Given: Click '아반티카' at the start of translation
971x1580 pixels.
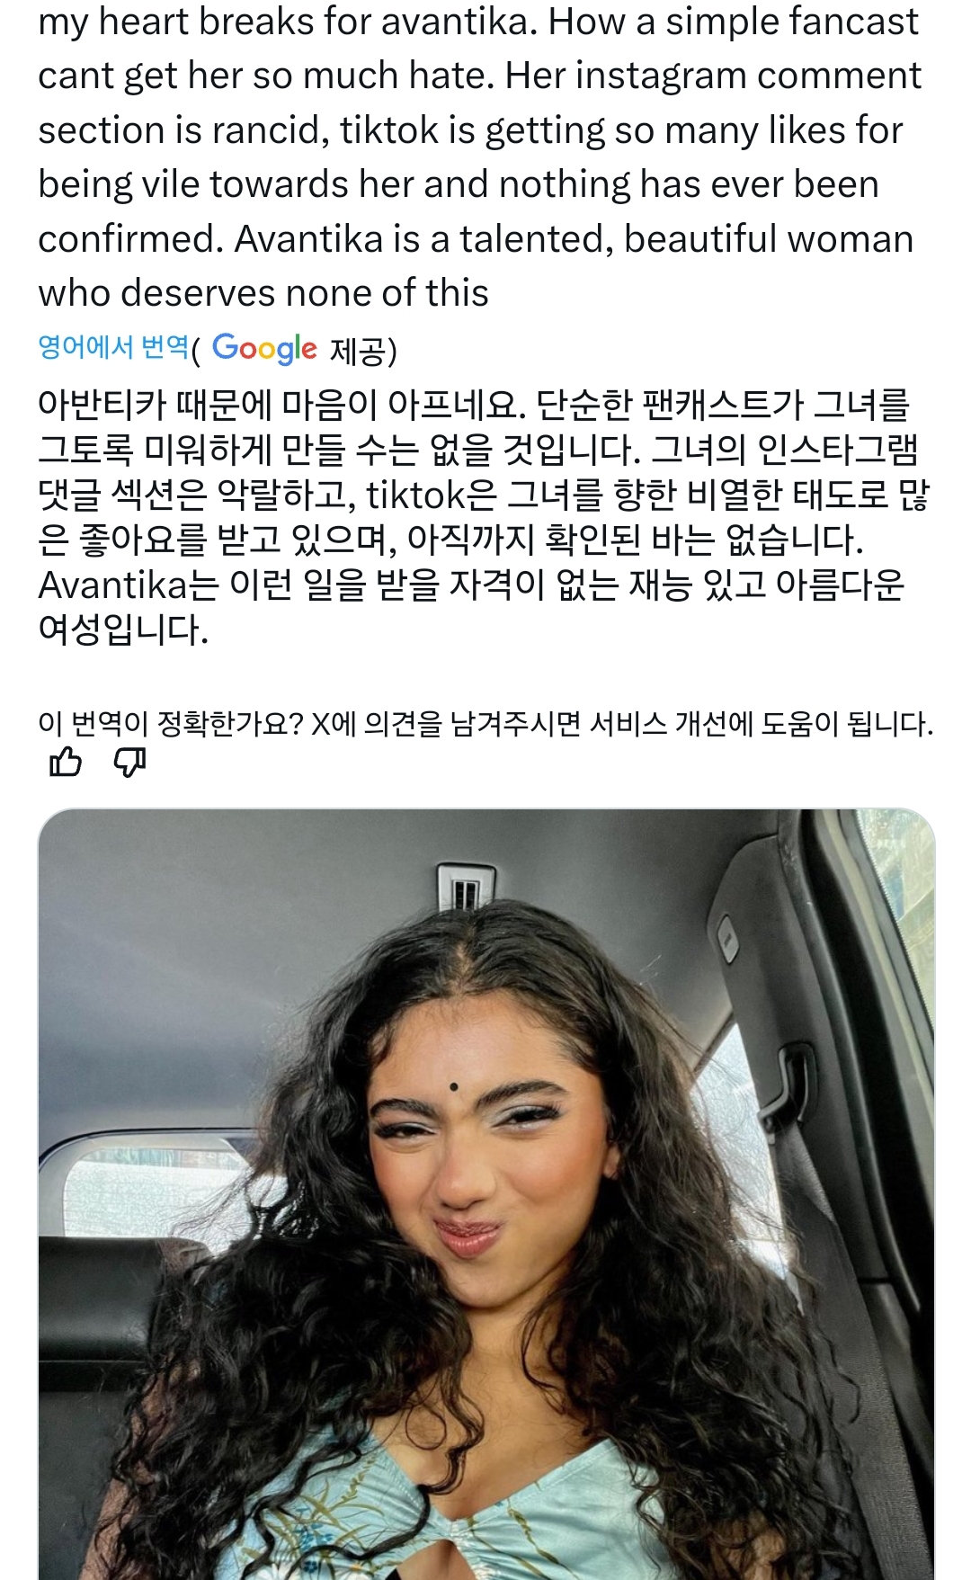Looking at the screenshot, I should [102, 405].
